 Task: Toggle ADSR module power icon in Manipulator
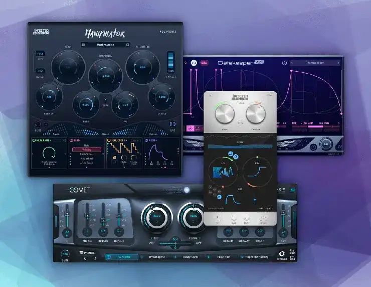146,140
